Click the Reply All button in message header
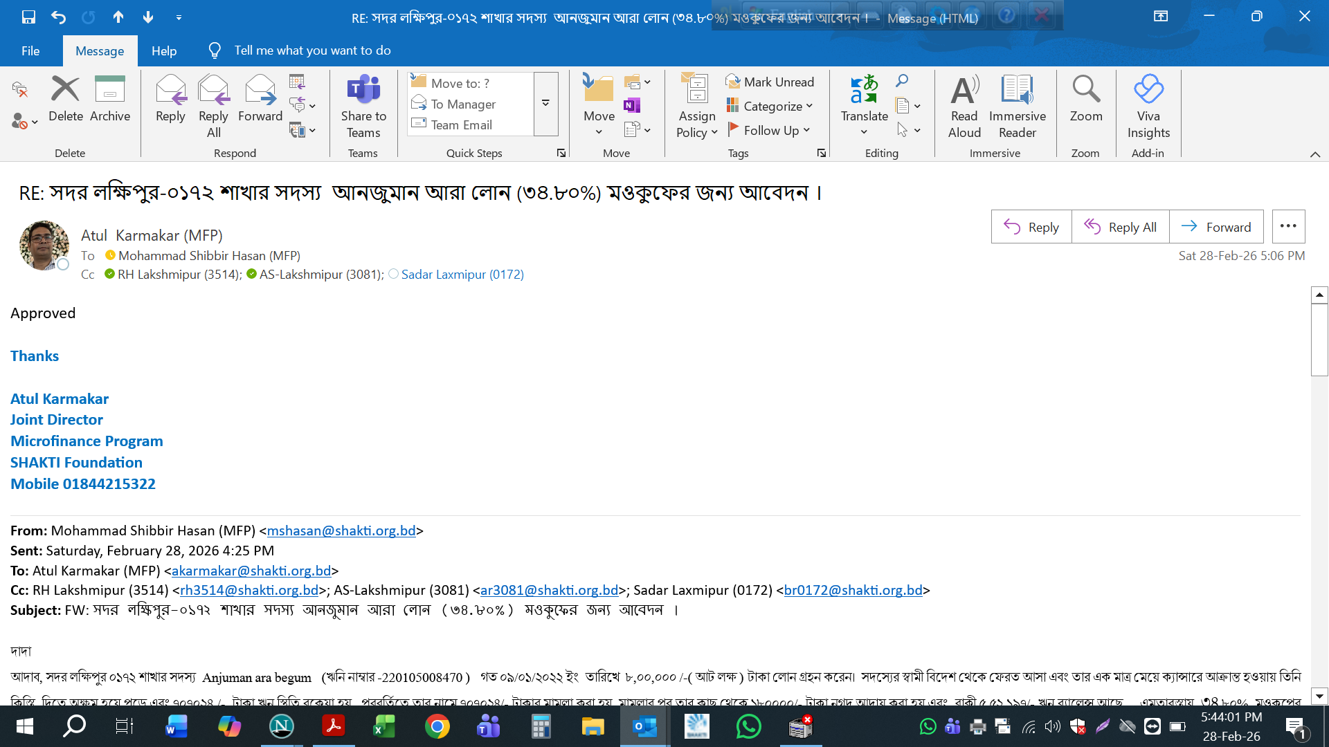Image resolution: width=1329 pixels, height=747 pixels. click(x=1120, y=227)
